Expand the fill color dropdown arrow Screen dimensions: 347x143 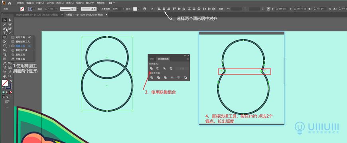click(x=26, y=9)
